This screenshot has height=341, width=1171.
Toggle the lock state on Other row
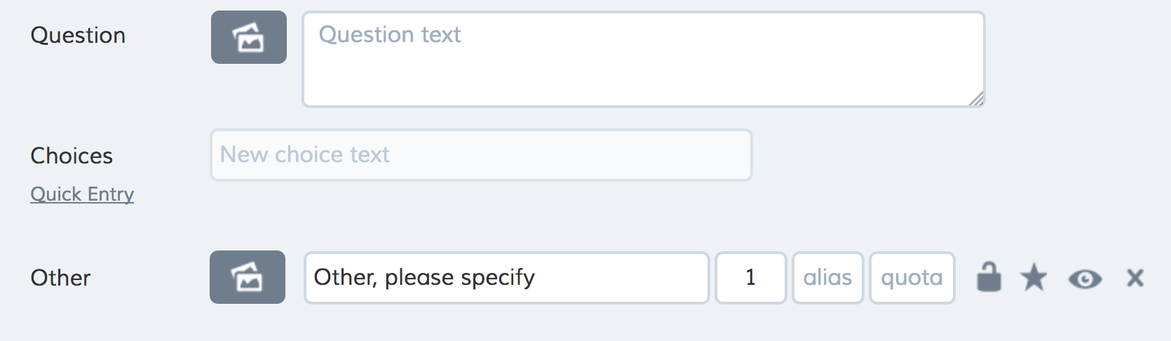pos(989,277)
